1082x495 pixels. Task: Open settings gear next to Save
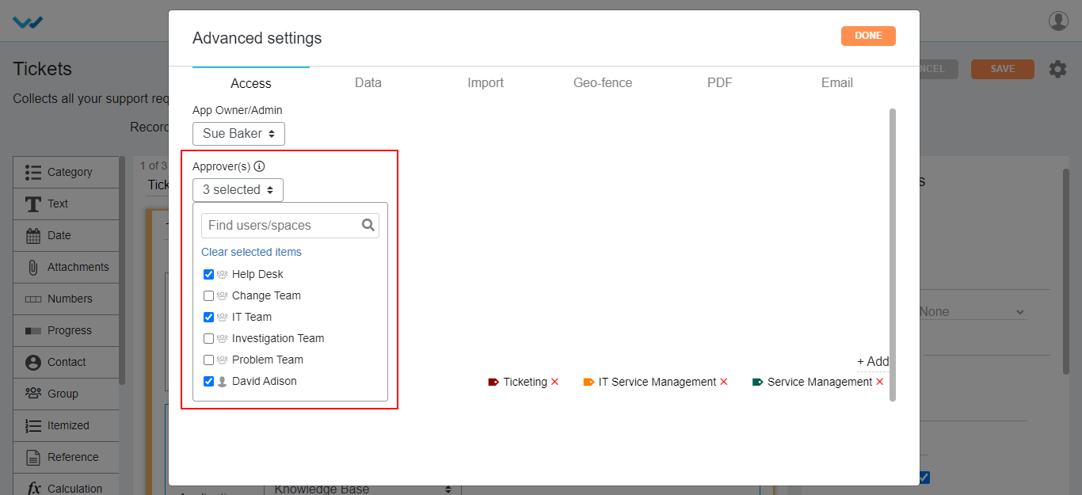coord(1057,69)
